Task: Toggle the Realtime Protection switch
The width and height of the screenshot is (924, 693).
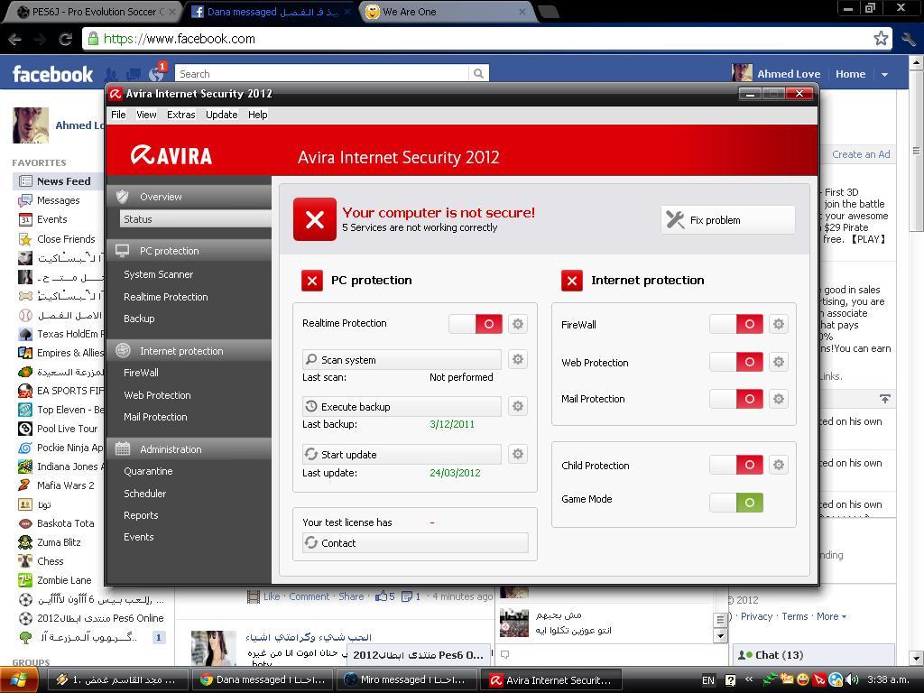Action: [476, 324]
